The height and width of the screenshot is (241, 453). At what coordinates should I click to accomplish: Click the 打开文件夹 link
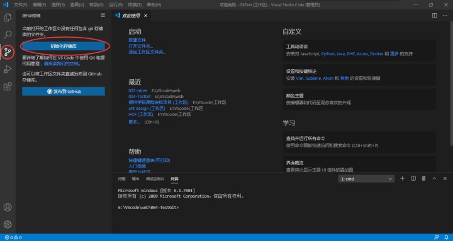[141, 46]
